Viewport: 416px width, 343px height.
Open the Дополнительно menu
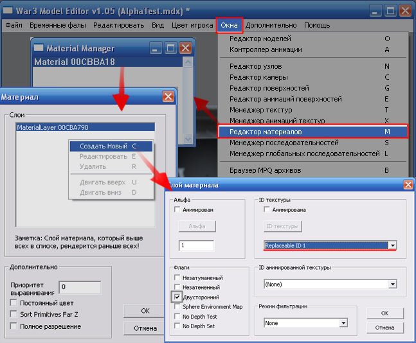(271, 26)
